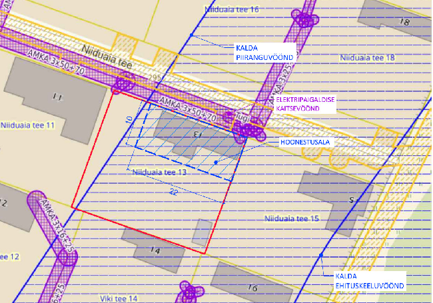Viewport: 433px width, 303px height.
Task: Click the dimension value 10 beside the dashed rectangle
Action: pos(129,119)
